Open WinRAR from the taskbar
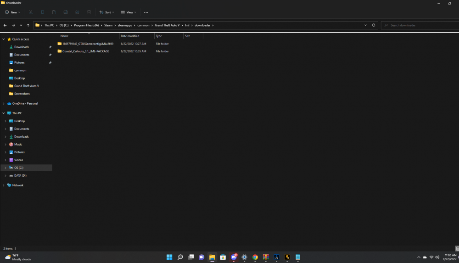Image resolution: width=459 pixels, height=263 pixels. 266,257
